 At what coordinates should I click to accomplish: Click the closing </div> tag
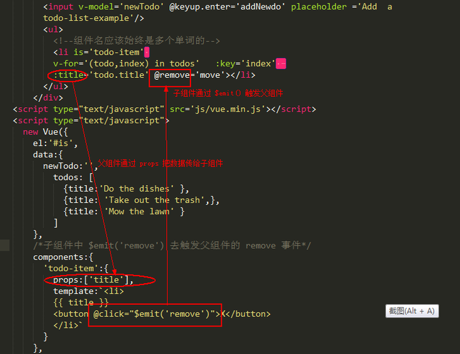(48, 98)
